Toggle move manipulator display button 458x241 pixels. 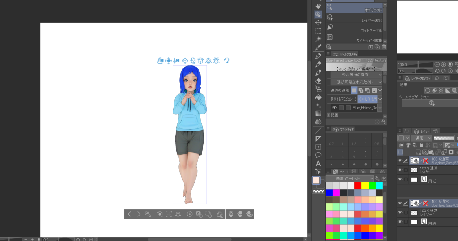pyautogui.click(x=361, y=99)
